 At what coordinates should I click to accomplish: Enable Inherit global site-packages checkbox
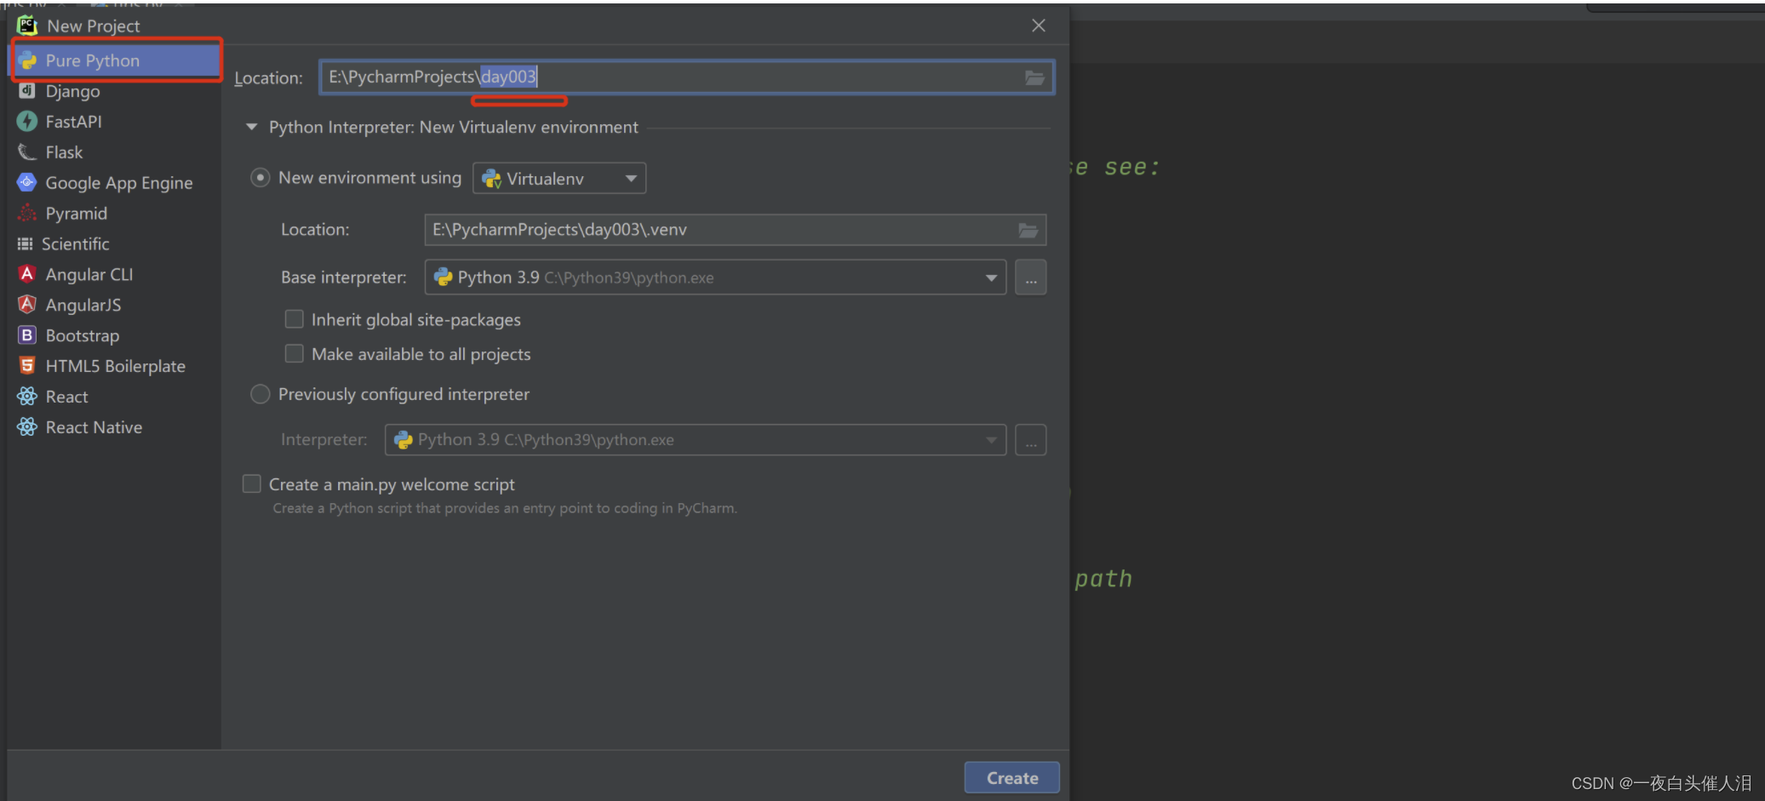pyautogui.click(x=294, y=319)
